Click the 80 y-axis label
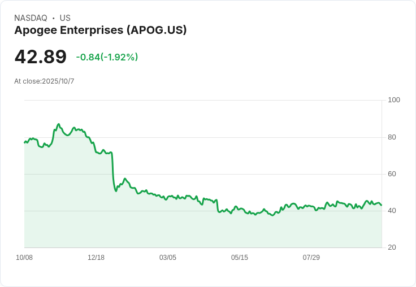This screenshot has width=416, height=287. pos(392,137)
